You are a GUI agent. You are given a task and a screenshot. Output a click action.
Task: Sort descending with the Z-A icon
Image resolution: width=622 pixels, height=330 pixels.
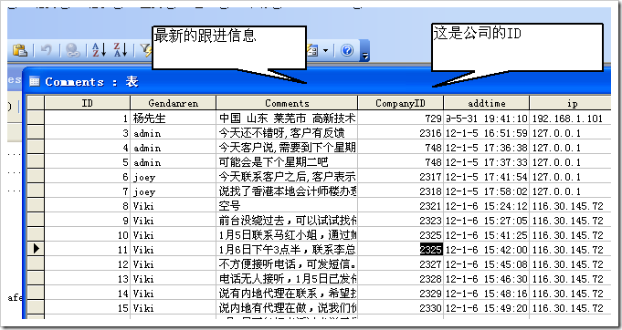coord(121,50)
